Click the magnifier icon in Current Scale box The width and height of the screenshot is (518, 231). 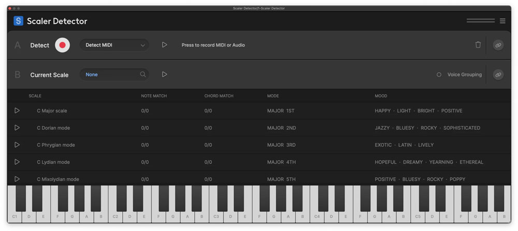143,74
